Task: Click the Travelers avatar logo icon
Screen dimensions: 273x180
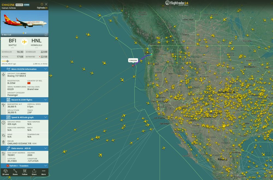Action: [7, 166]
